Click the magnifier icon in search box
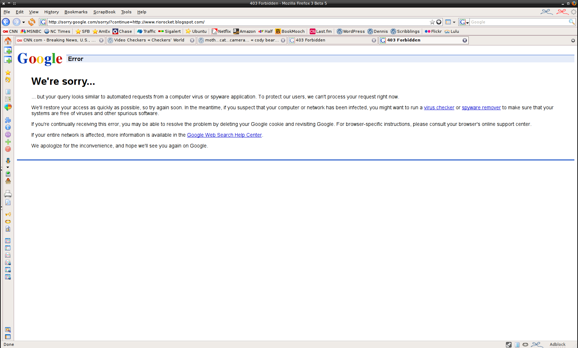Viewport: 578px width, 348px height. (572, 22)
